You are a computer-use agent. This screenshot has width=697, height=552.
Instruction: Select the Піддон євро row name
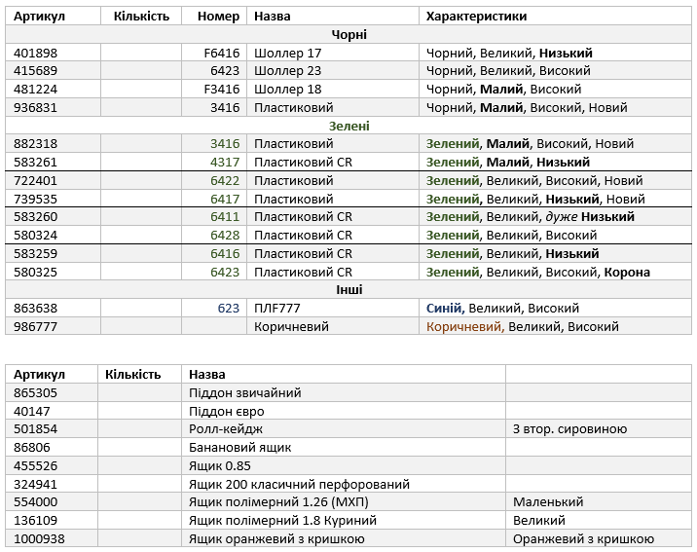[344, 411]
